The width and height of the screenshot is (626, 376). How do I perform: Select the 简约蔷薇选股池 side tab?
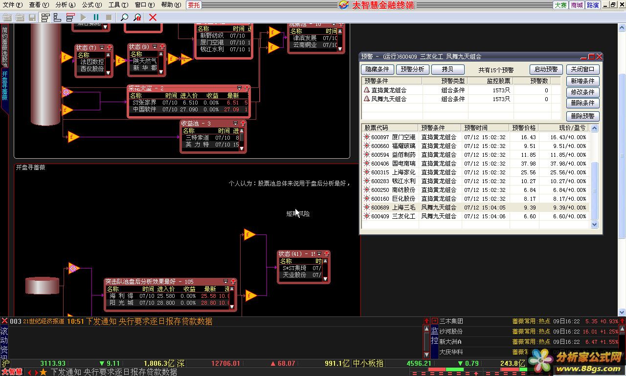[4, 46]
